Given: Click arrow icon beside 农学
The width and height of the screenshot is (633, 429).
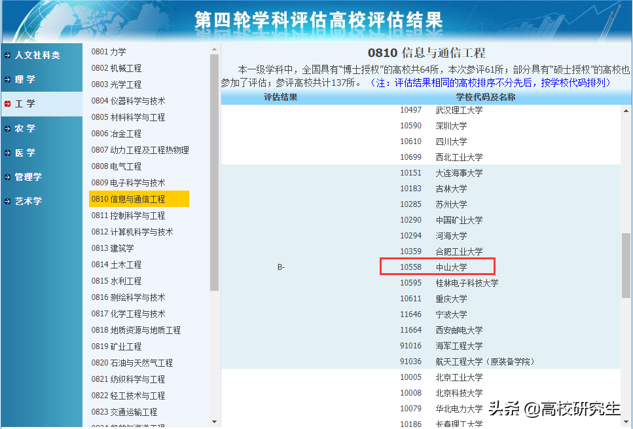Looking at the screenshot, I should click(7, 128).
